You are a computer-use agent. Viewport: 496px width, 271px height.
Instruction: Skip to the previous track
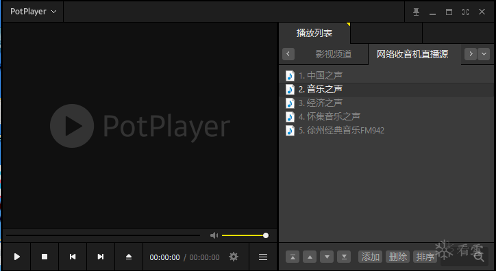pyautogui.click(x=73, y=257)
